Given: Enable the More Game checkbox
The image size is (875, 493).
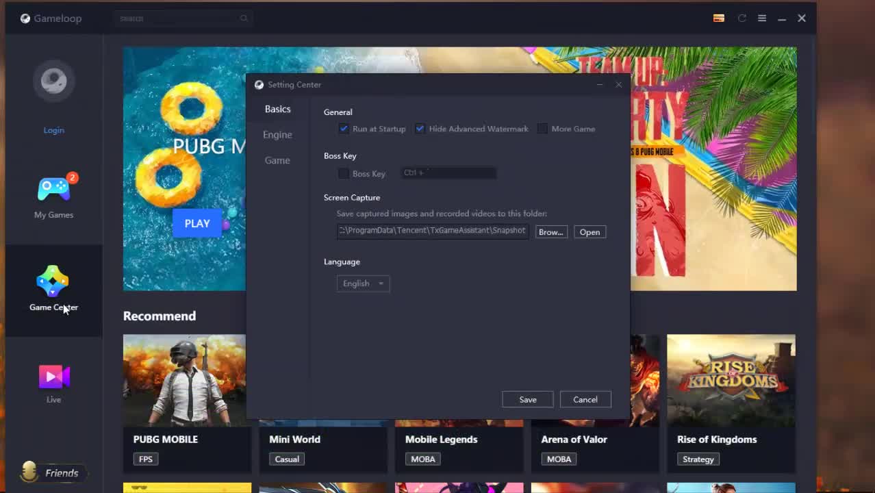Looking at the screenshot, I should pos(542,129).
